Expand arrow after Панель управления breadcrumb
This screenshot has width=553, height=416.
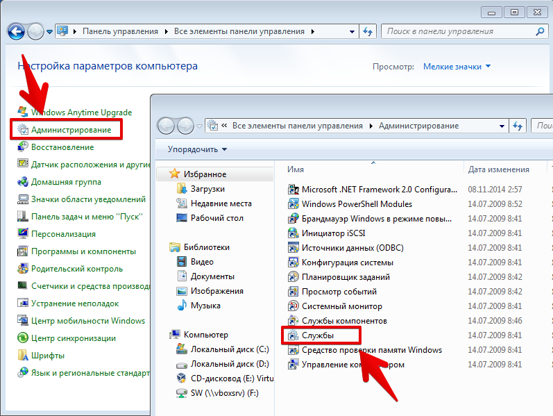pos(166,31)
